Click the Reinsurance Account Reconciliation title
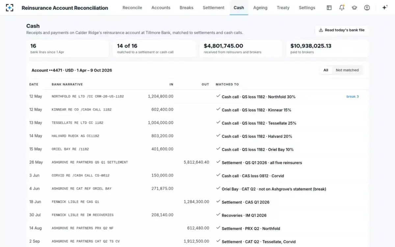This screenshot has width=395, height=247. point(65,8)
